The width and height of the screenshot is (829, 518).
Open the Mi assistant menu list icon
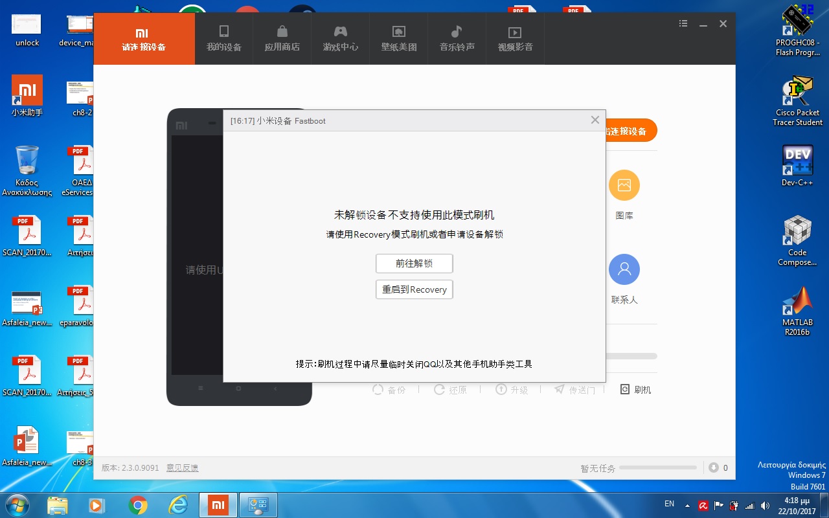pos(683,24)
